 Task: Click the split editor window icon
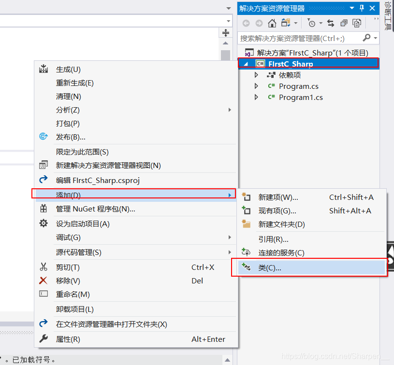tap(226, 33)
